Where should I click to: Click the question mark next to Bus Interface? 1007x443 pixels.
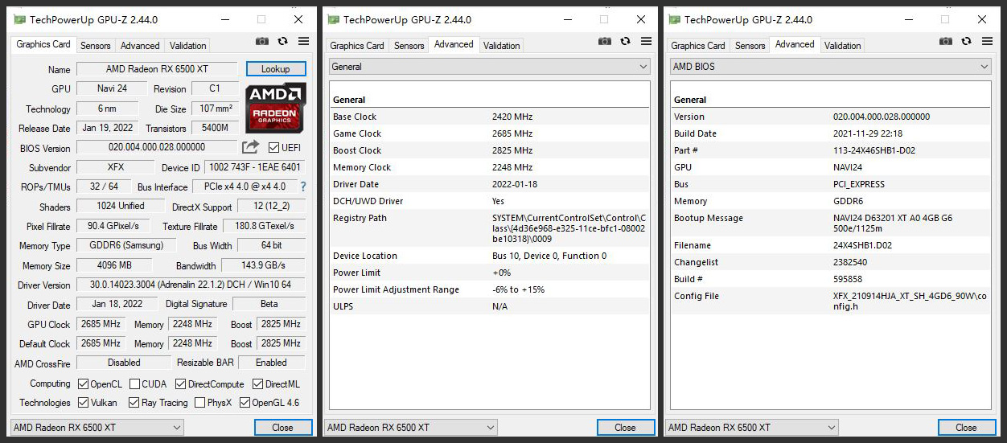tap(303, 187)
